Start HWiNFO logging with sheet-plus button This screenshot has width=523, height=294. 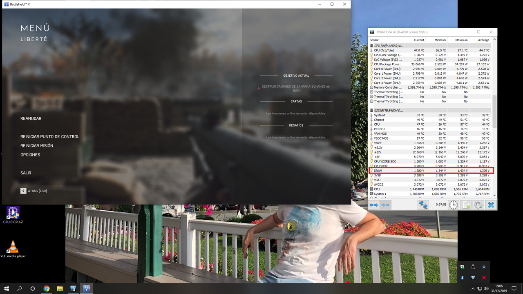[x=466, y=205]
